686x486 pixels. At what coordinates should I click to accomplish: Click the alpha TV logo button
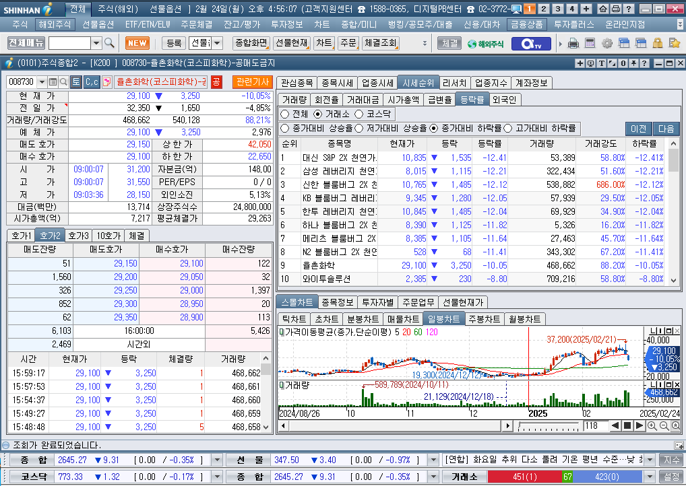pyautogui.click(x=531, y=44)
